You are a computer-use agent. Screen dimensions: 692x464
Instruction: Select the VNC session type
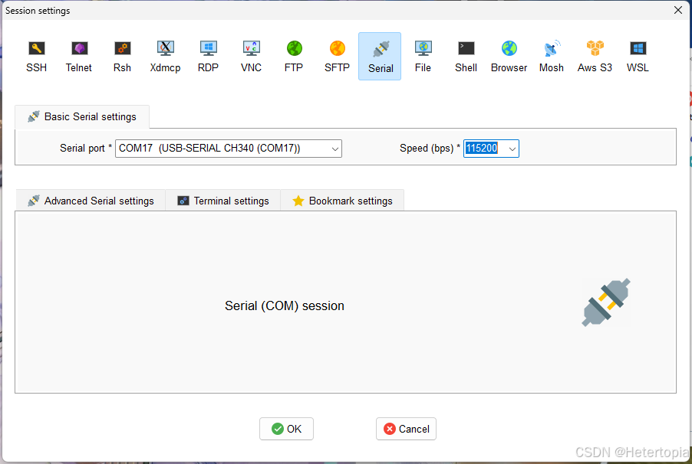tap(251, 57)
